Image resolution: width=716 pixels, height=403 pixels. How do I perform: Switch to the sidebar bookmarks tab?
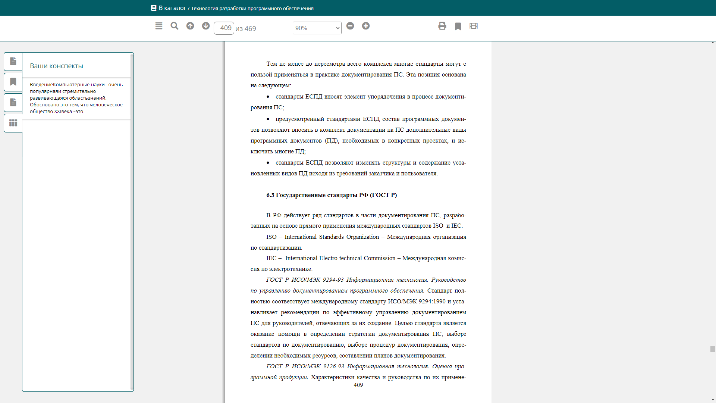coord(13,82)
